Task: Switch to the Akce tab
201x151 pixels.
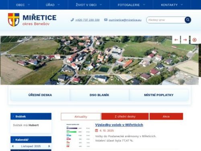Action: pyautogui.click(x=166, y=116)
